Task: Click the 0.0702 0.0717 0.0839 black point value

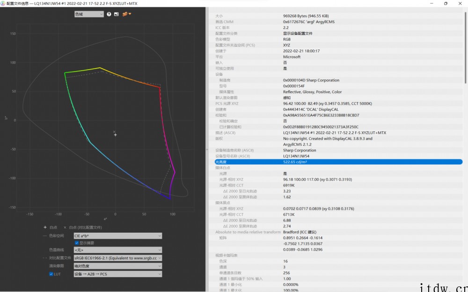Action: coord(318,208)
